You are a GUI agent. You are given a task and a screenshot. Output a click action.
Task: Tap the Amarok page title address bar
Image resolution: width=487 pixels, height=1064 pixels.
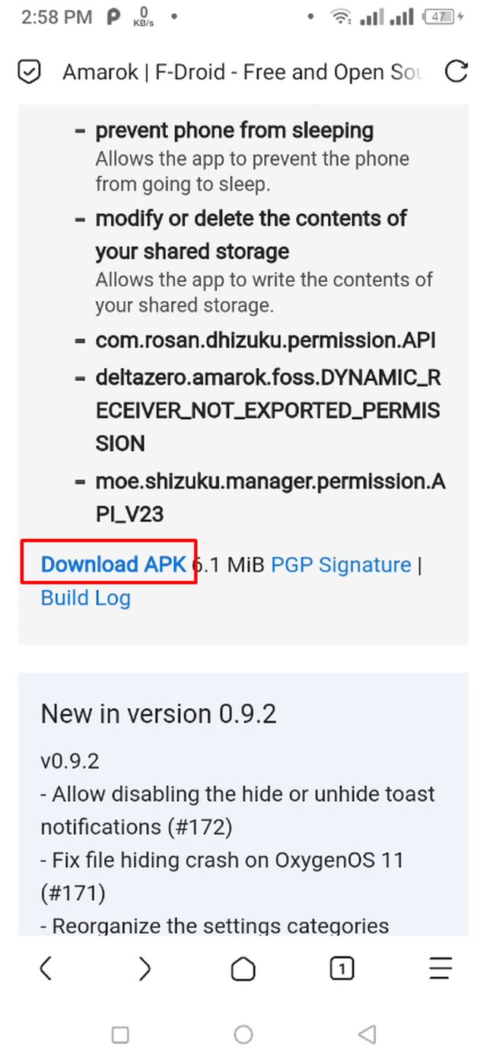click(242, 72)
